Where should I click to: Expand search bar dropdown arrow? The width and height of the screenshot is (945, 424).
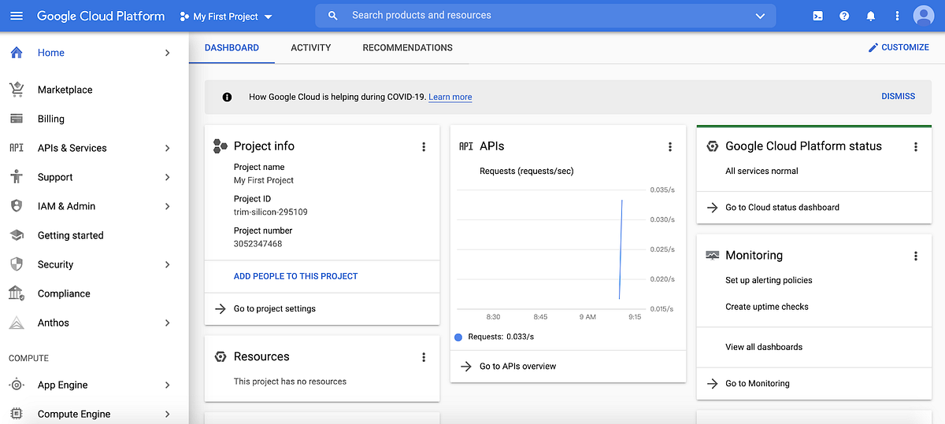tap(760, 16)
